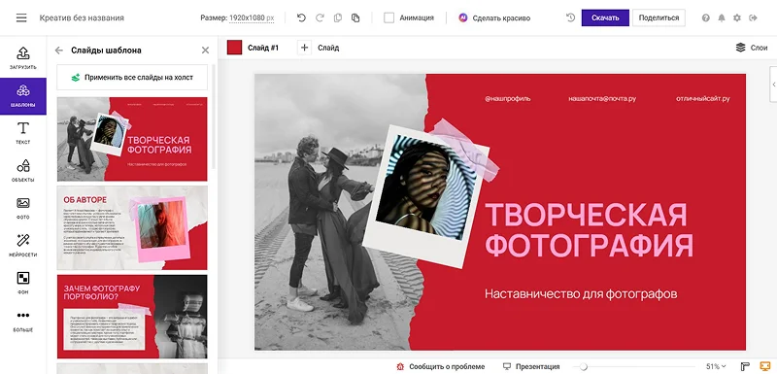Open notifications bell icon

click(x=722, y=17)
